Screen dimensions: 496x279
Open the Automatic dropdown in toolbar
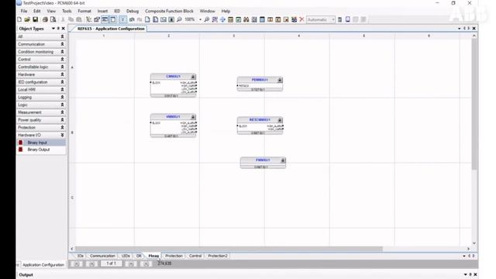click(333, 19)
